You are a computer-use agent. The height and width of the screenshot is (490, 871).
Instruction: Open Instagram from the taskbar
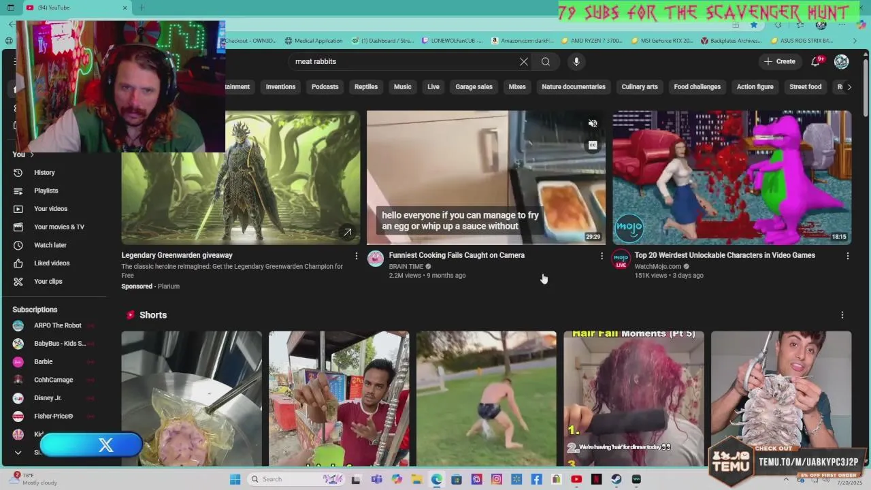tap(496, 479)
